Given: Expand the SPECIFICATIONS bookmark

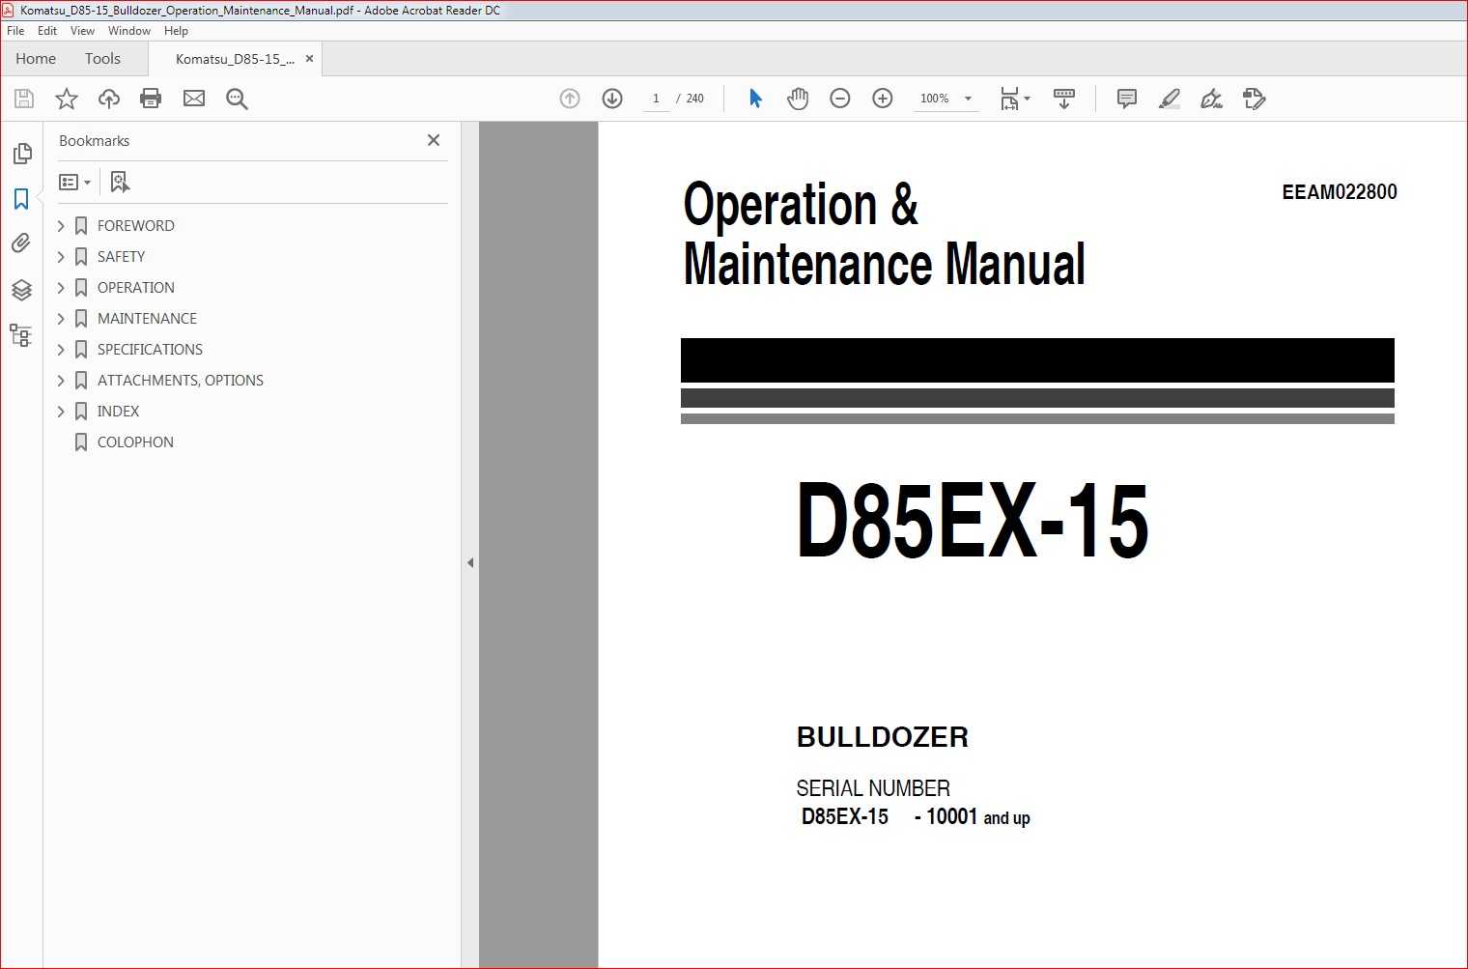Looking at the screenshot, I should click(61, 350).
